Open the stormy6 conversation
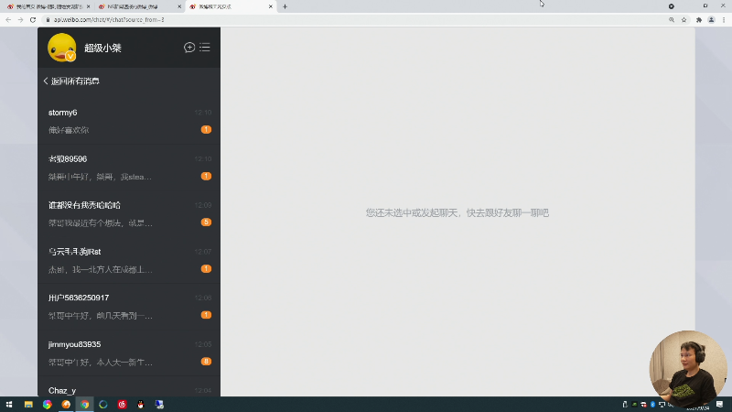This screenshot has width=732, height=412. click(129, 121)
